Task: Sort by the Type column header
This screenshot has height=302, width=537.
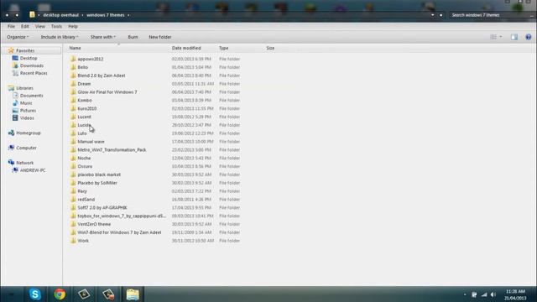Action: click(224, 49)
